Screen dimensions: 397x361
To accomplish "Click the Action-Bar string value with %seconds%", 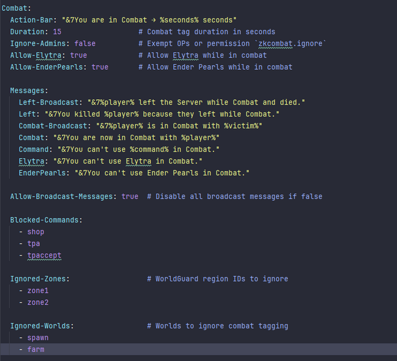I will point(149,20).
